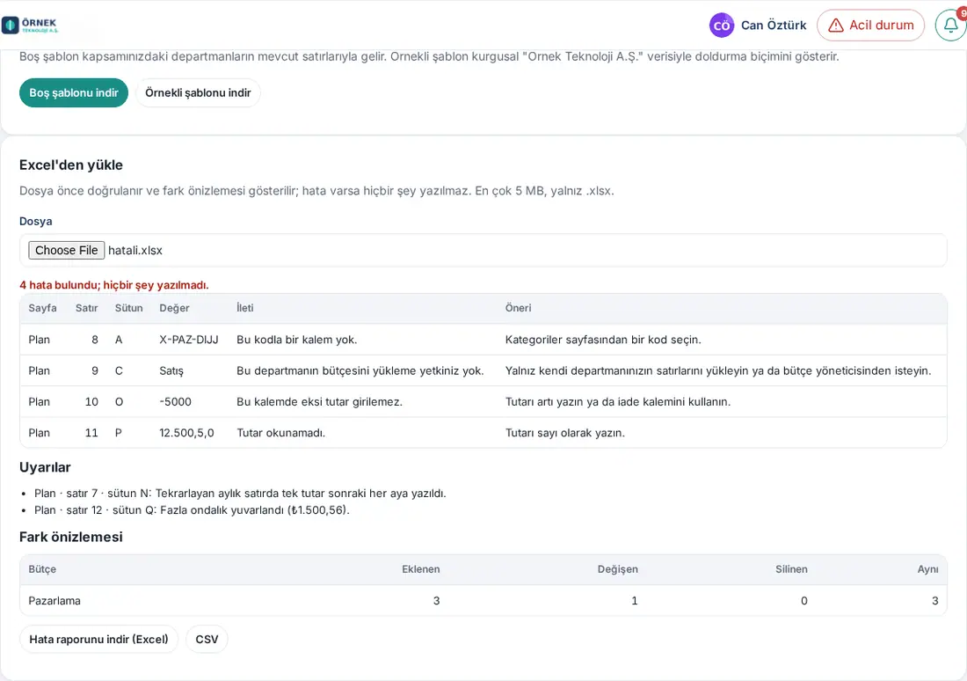Click the Eklenen column header
The image size is (967, 681).
coord(420,569)
